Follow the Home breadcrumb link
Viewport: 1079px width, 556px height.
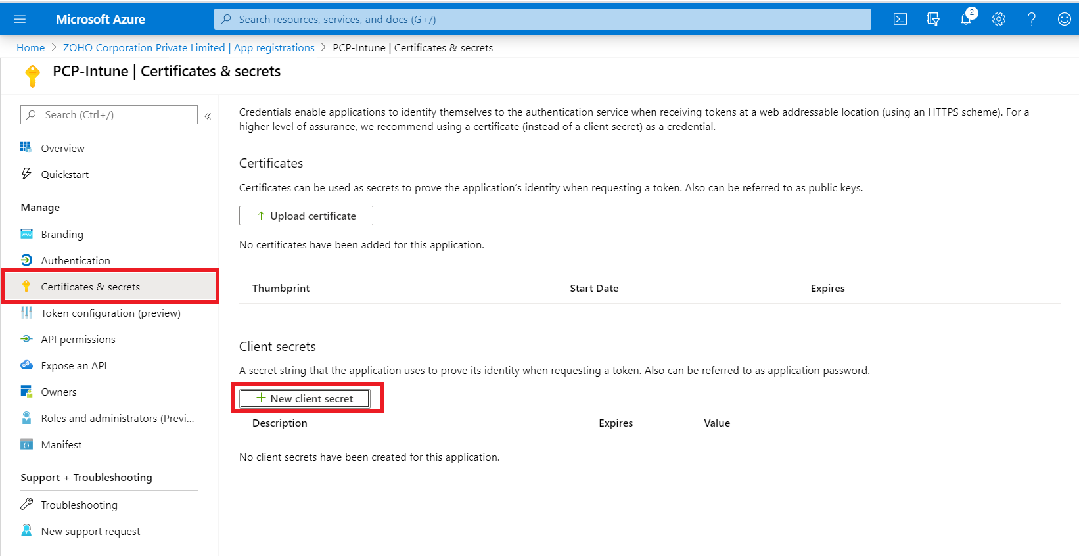(30, 48)
